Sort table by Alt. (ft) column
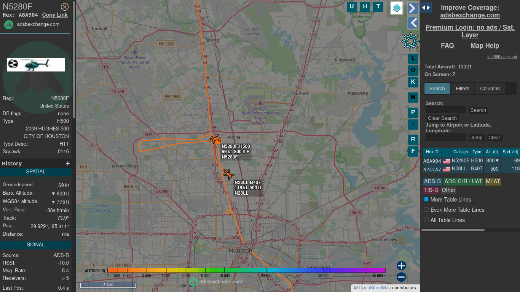Image resolution: width=520 pixels, height=292 pixels. tap(492, 152)
